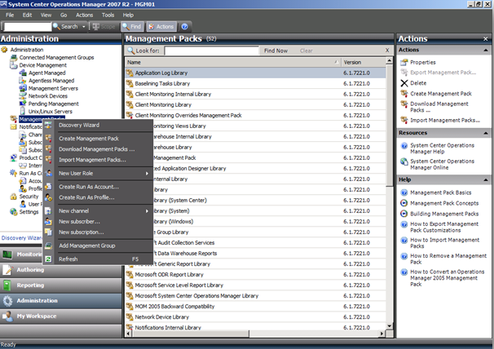Image resolution: width=494 pixels, height=349 pixels.
Task: Click Download Management Packs in Actions pane
Action: tap(439, 107)
